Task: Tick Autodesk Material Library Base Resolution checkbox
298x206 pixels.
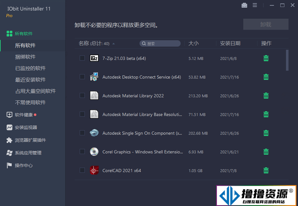Action: point(82,114)
